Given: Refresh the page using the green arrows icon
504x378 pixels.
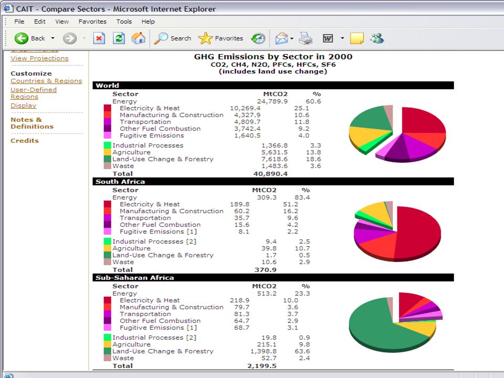Looking at the screenshot, I should click(119, 38).
